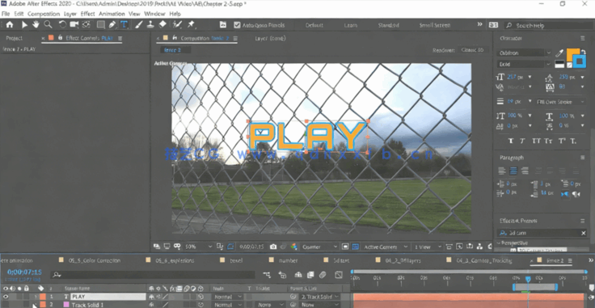595x308 pixels.
Task: Open Show Channel color management icon
Action: pyautogui.click(x=293, y=247)
